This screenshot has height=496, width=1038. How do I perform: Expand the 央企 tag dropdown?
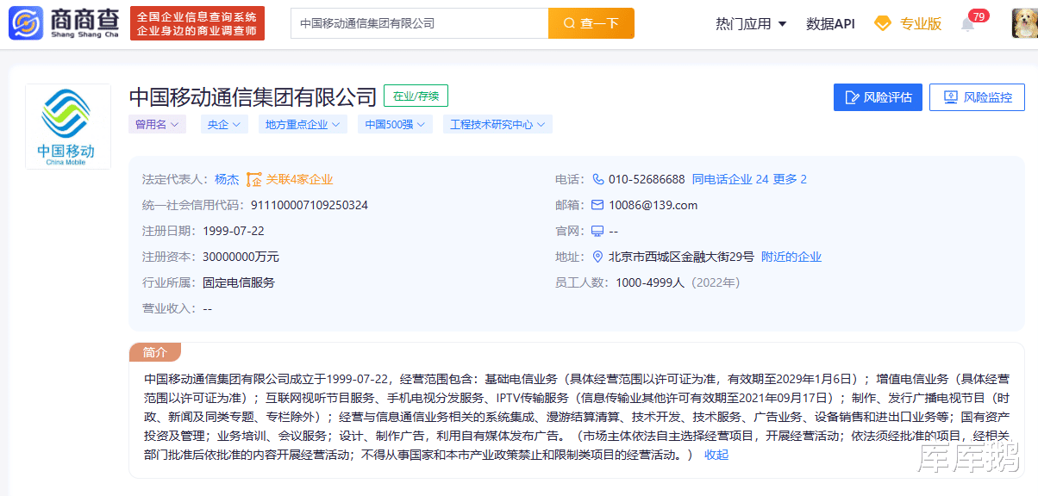click(225, 124)
